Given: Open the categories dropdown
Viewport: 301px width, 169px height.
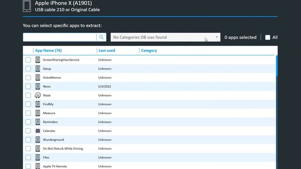Looking at the screenshot, I should point(166,37).
